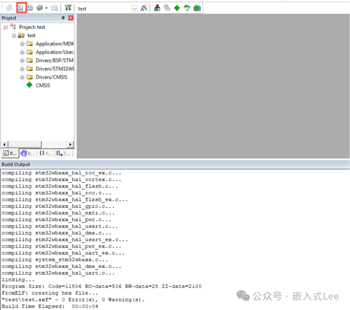Select the Drivers/STM32WB folder label
Screen dimensions: 350x310
(x=55, y=69)
